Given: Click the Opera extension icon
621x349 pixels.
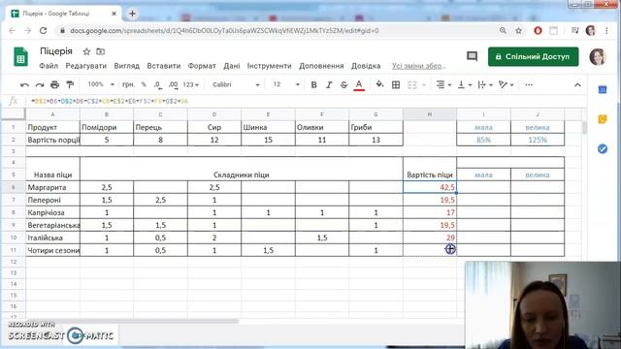Looking at the screenshot, I should tap(538, 30).
